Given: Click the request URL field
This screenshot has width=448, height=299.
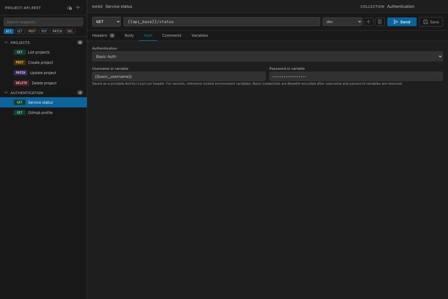Looking at the screenshot, I should tap(222, 22).
